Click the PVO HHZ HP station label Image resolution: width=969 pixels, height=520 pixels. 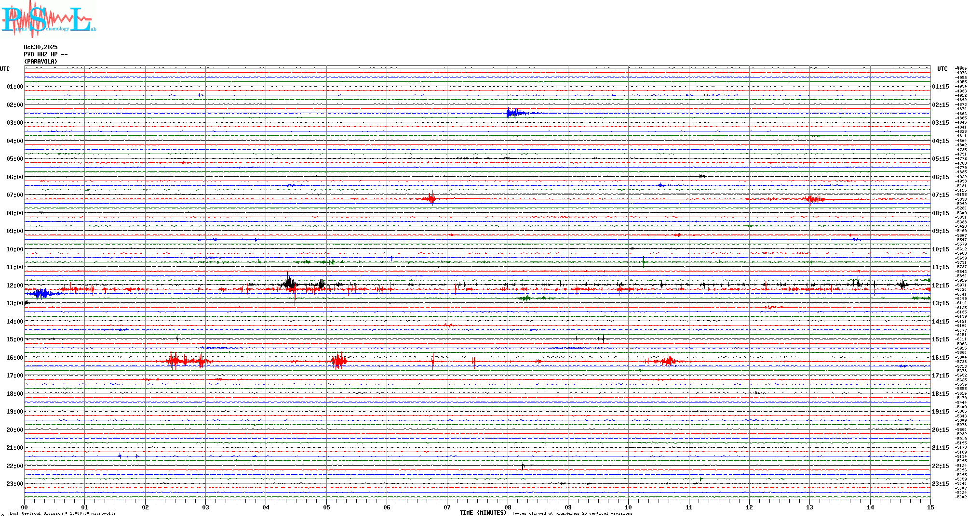45,54
